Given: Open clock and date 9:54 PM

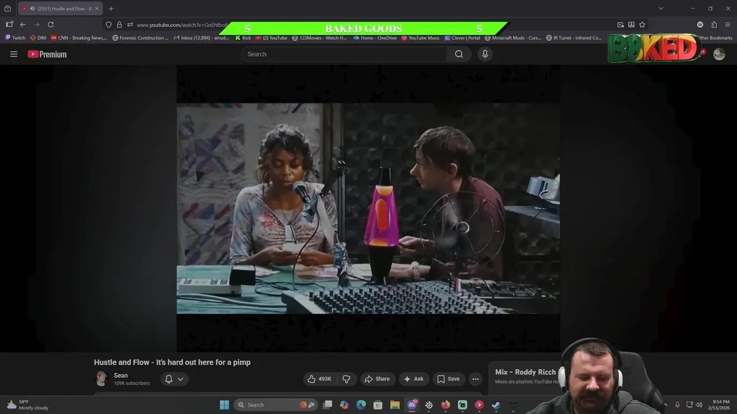Looking at the screenshot, I should [720, 405].
